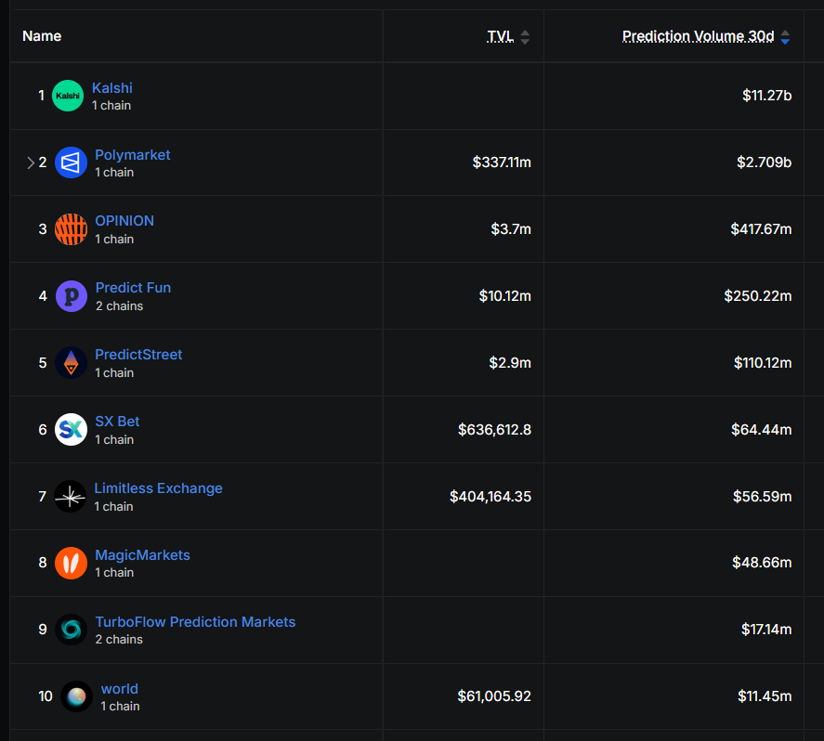This screenshot has width=824, height=741.
Task: Click the PredictStreet logo icon
Action: (71, 363)
